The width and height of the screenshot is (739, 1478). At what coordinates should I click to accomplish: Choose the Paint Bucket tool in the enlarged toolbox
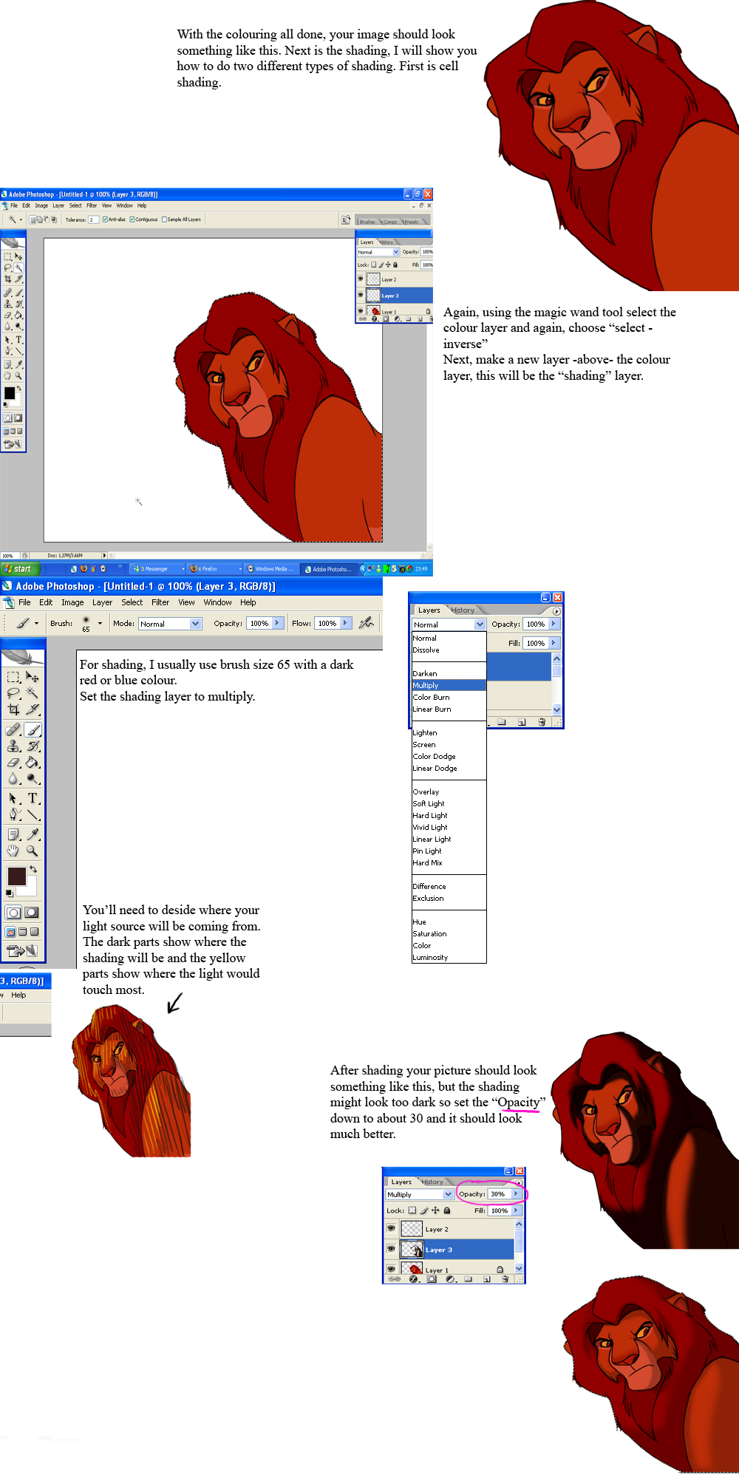[33, 763]
